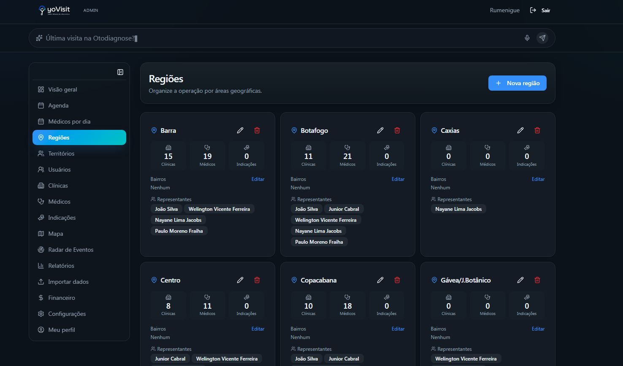Open Agenda in the sidebar
Image resolution: width=623 pixels, height=366 pixels.
coord(79,105)
